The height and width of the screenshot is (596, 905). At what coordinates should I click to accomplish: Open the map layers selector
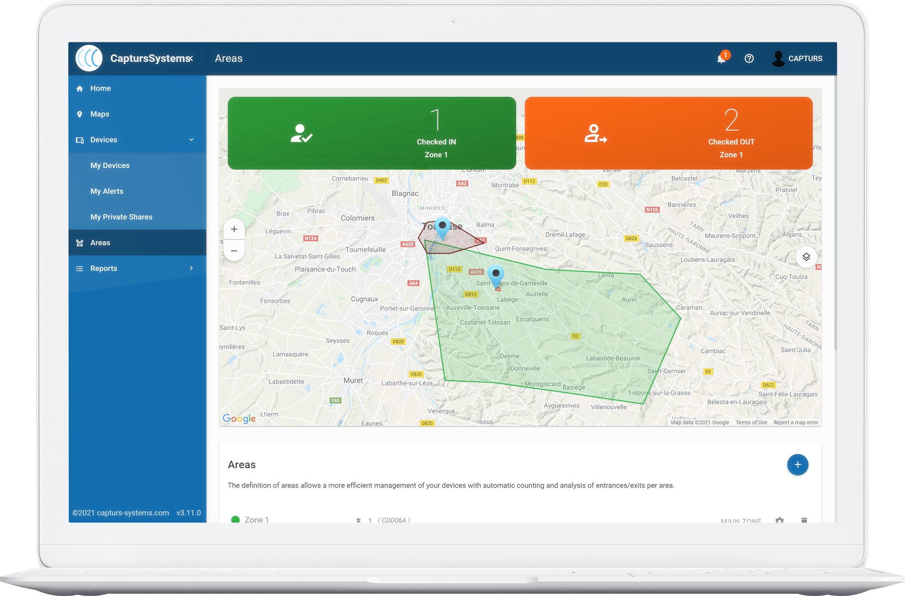(x=806, y=257)
